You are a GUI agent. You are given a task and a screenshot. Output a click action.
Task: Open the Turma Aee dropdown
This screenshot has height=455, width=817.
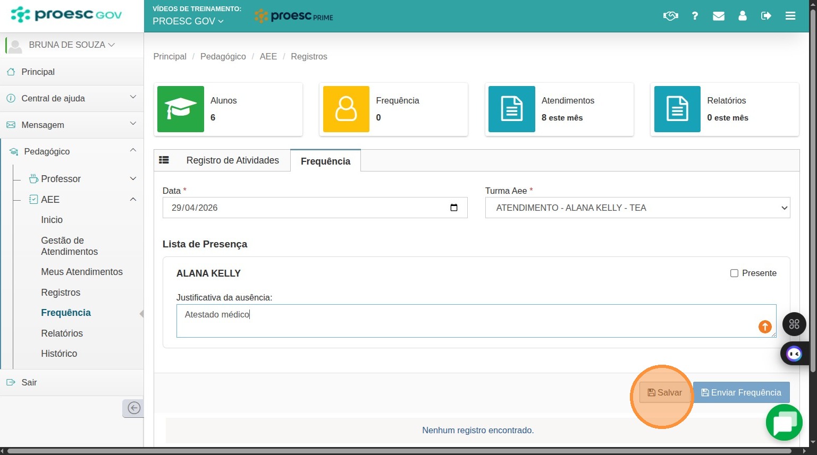click(637, 208)
